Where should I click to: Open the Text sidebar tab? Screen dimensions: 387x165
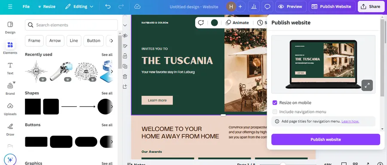click(10, 68)
